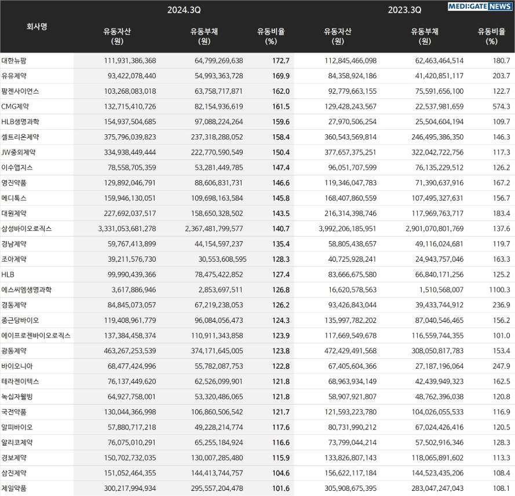Select company name 조아제약
515x496 pixels.
coord(14,259)
